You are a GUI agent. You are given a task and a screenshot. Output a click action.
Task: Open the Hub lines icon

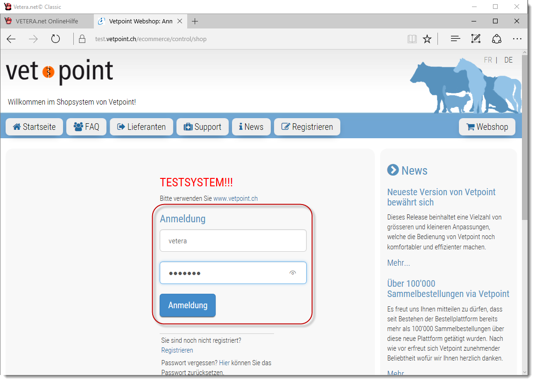coord(456,39)
